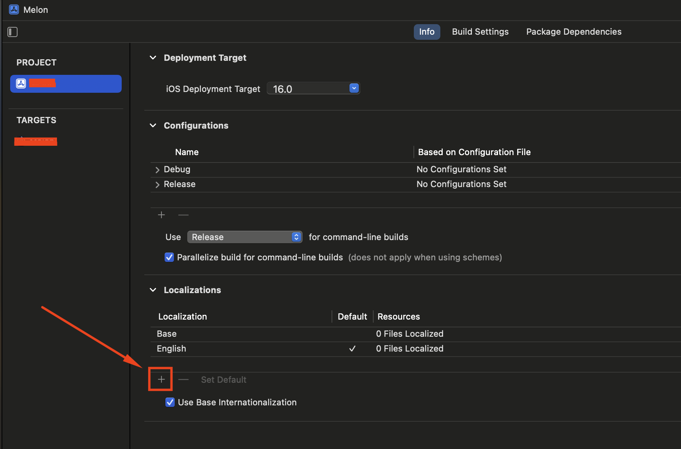This screenshot has height=449, width=681.
Task: Open the Build Settings tab
Action: [x=480, y=32]
